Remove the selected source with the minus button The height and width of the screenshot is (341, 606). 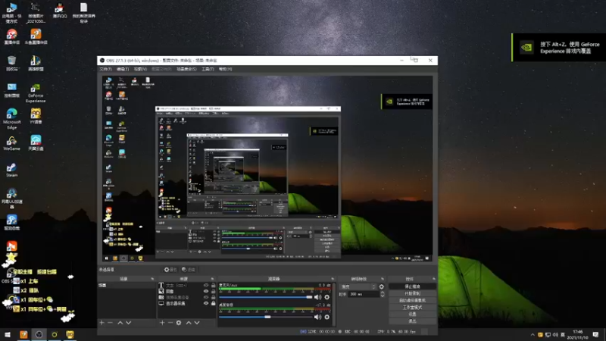tap(170, 323)
